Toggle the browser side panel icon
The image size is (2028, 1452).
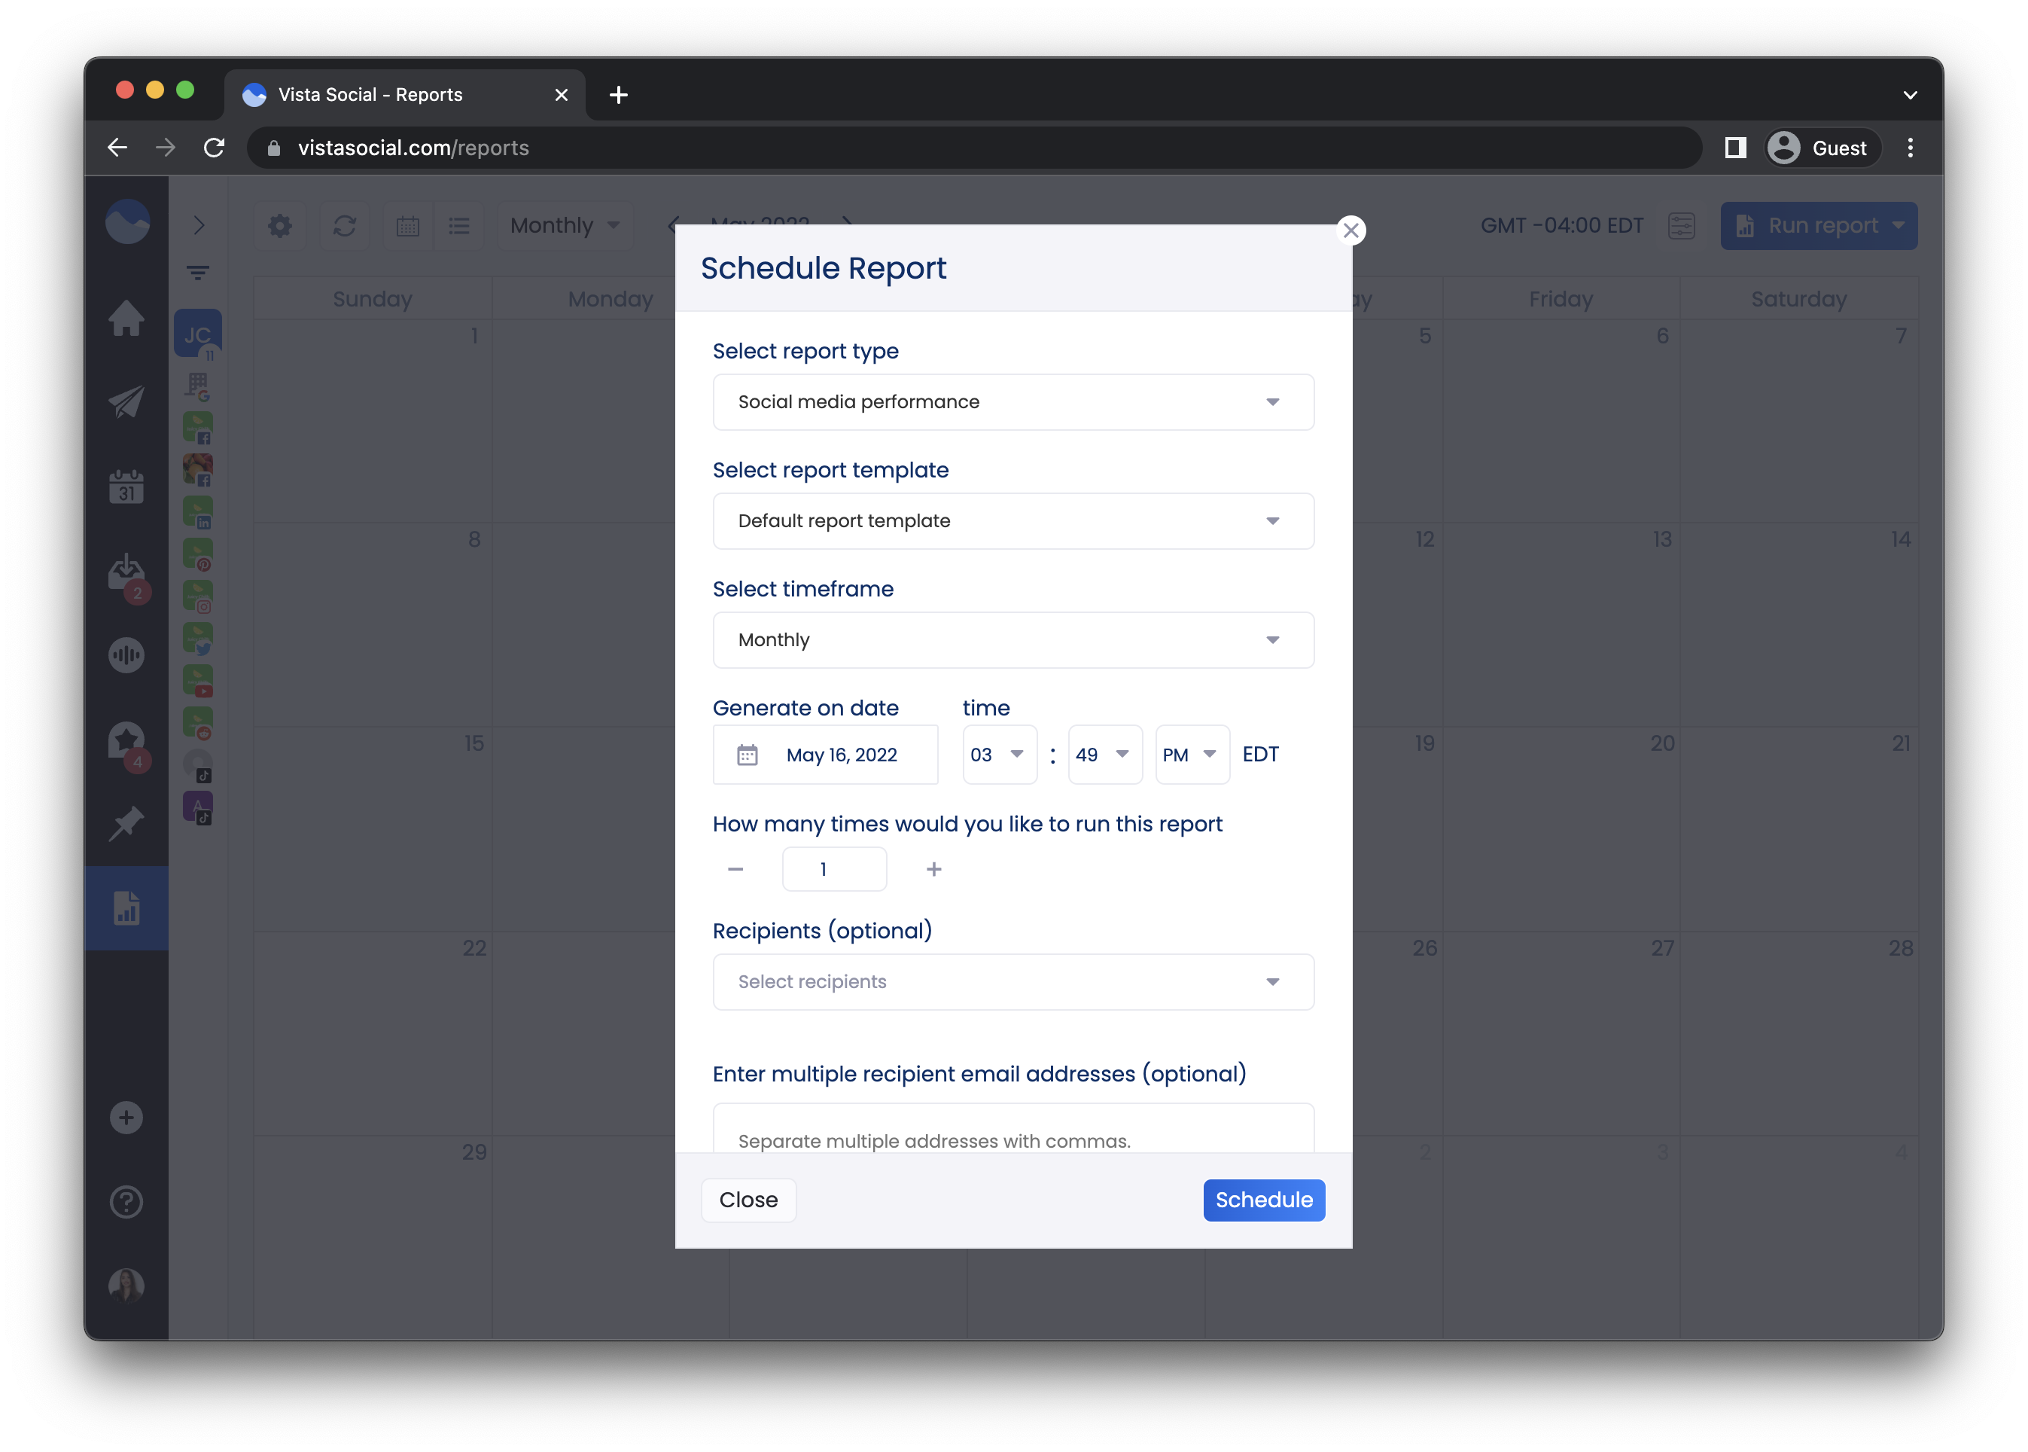pyautogui.click(x=1735, y=148)
